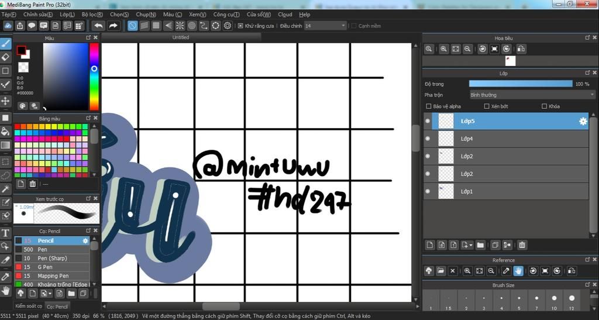Float the Màu color panel

[89, 37]
